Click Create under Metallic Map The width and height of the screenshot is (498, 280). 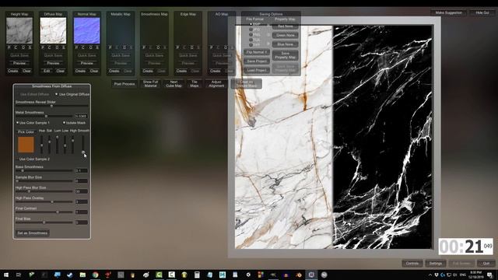click(114, 71)
